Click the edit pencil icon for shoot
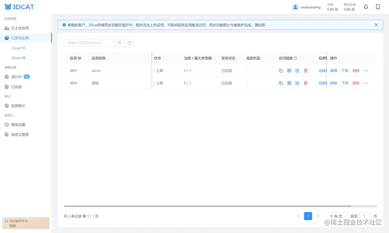 [x=297, y=70]
